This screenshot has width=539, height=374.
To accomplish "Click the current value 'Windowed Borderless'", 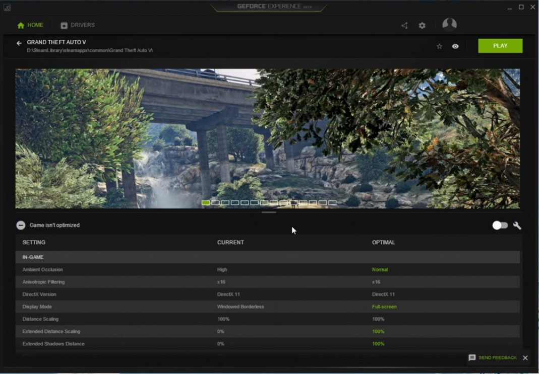I will [x=241, y=307].
